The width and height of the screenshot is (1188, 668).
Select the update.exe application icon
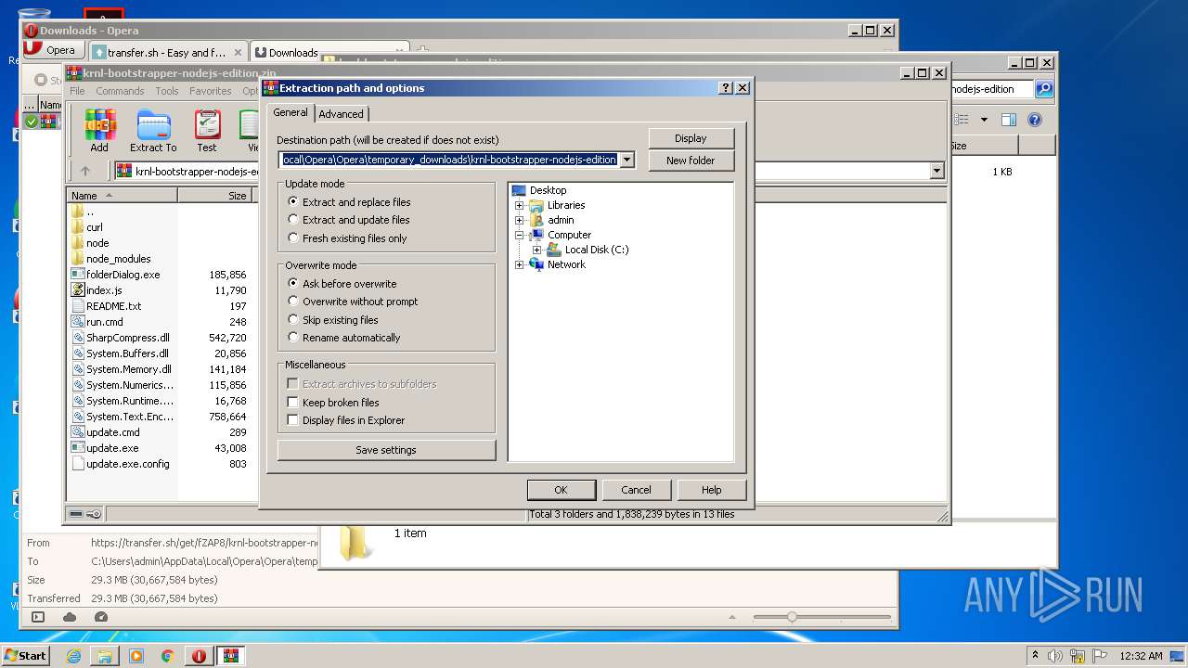coord(78,448)
